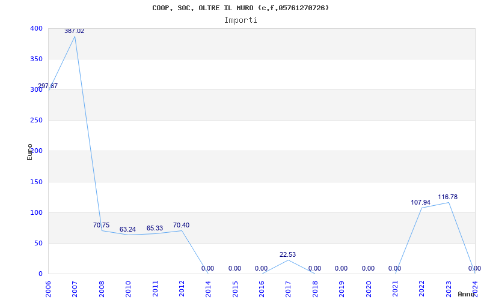
Task: Click the 2008 year label
Action: (102, 289)
